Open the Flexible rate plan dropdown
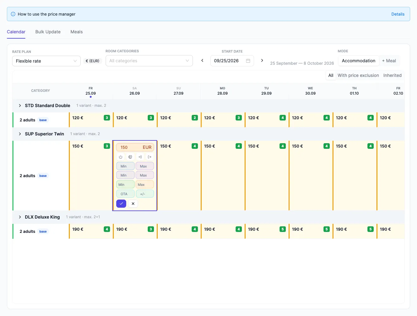Viewport: 417px width, 316px height. click(46, 61)
